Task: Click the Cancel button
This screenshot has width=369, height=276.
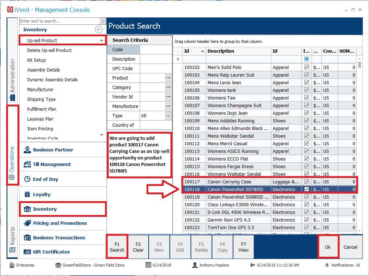Action: 350,247
